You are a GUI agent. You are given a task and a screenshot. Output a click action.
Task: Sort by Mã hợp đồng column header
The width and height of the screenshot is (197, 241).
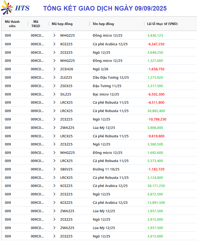[x=62, y=24]
